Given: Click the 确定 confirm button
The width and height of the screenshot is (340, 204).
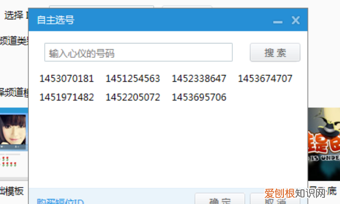Looking at the screenshot, I should coord(220,199).
